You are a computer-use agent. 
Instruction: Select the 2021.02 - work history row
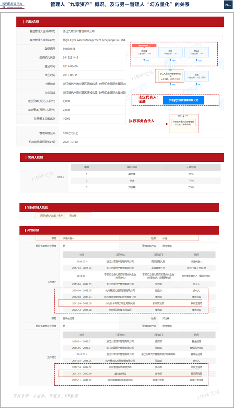139,262
